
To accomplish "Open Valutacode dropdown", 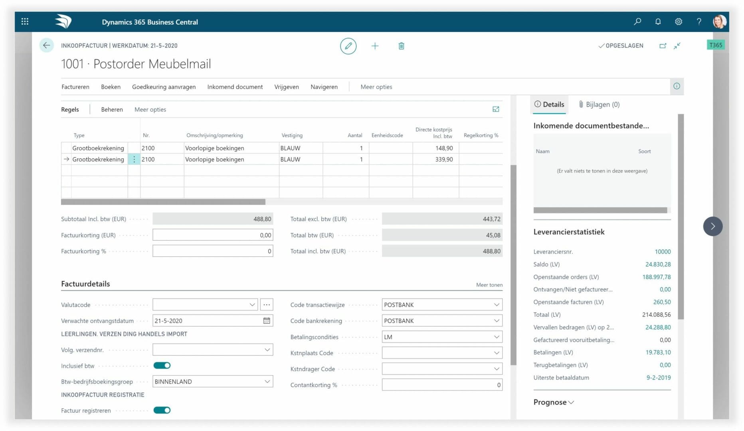I will 252,305.
